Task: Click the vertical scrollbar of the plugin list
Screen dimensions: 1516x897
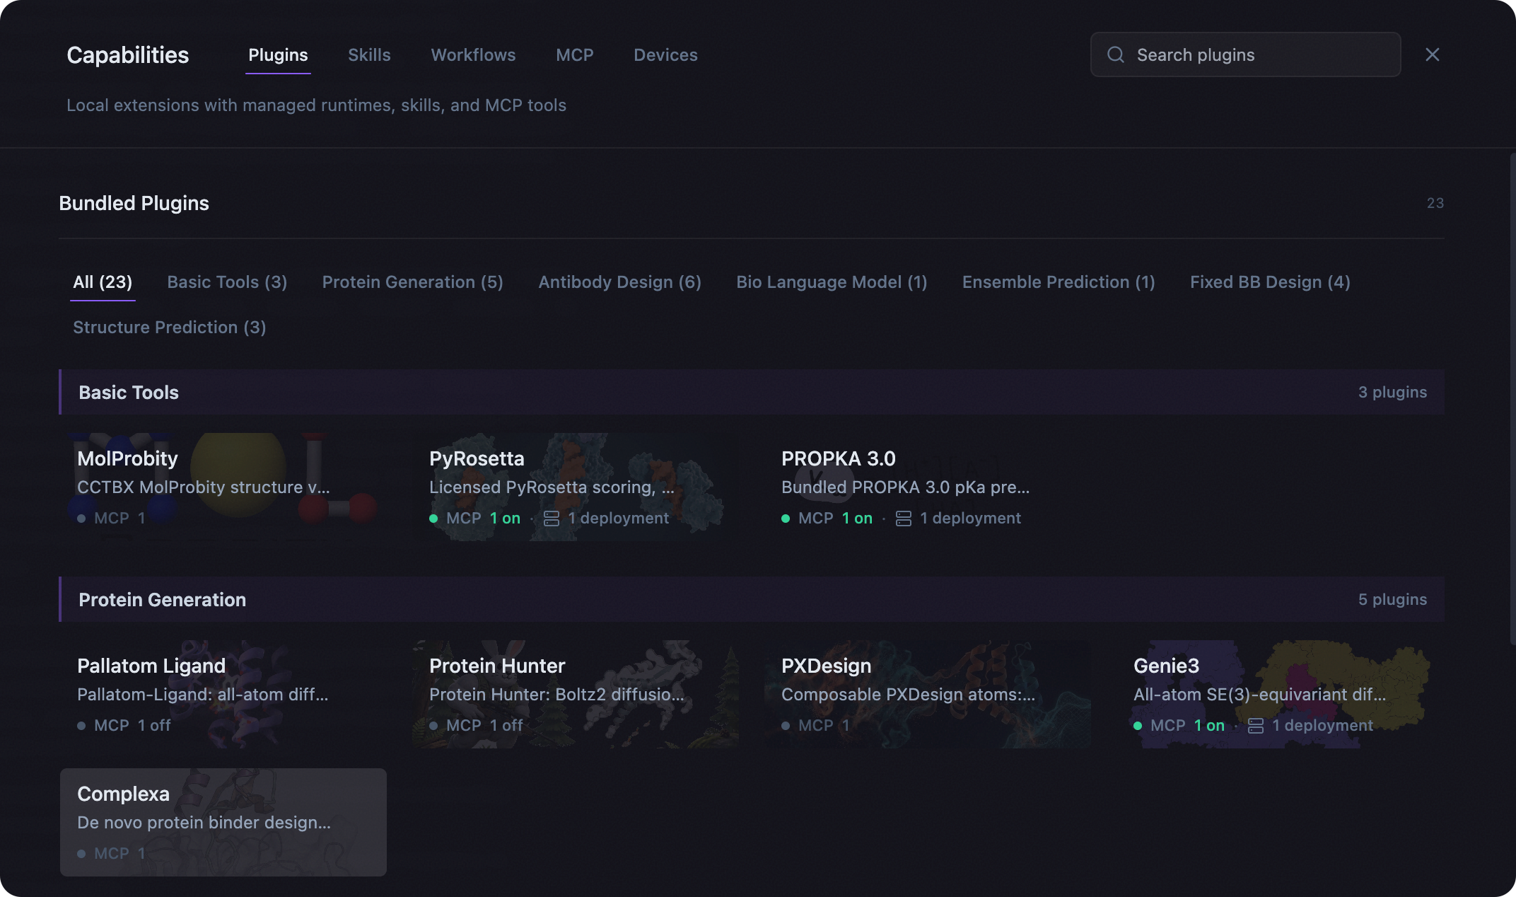Action: pyautogui.click(x=1512, y=399)
